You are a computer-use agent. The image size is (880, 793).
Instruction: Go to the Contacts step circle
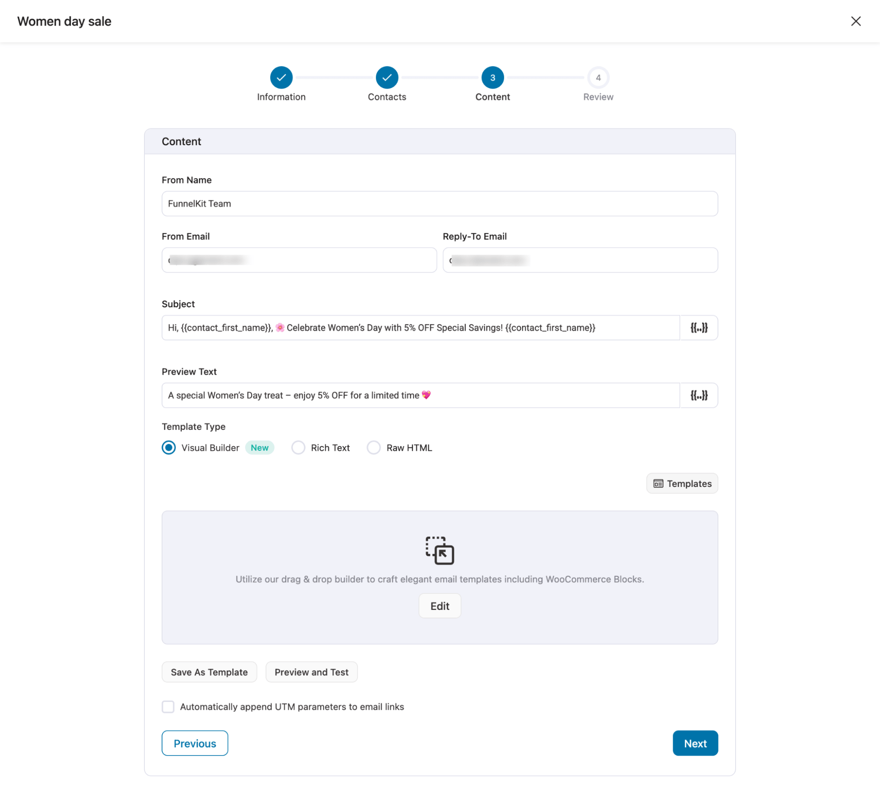point(387,77)
